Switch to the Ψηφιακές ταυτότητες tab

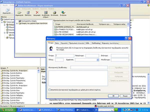[x=110, y=43]
